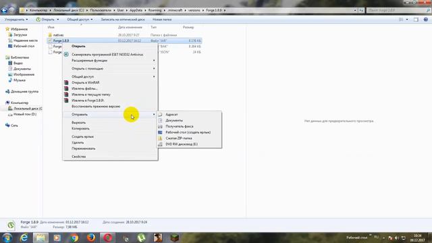Open Windows Start button
Viewport: 432px width, 243px height.
tap(7, 238)
